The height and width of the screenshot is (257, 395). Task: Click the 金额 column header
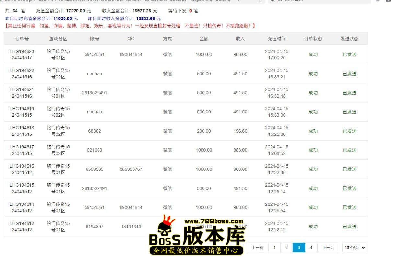coord(204,39)
